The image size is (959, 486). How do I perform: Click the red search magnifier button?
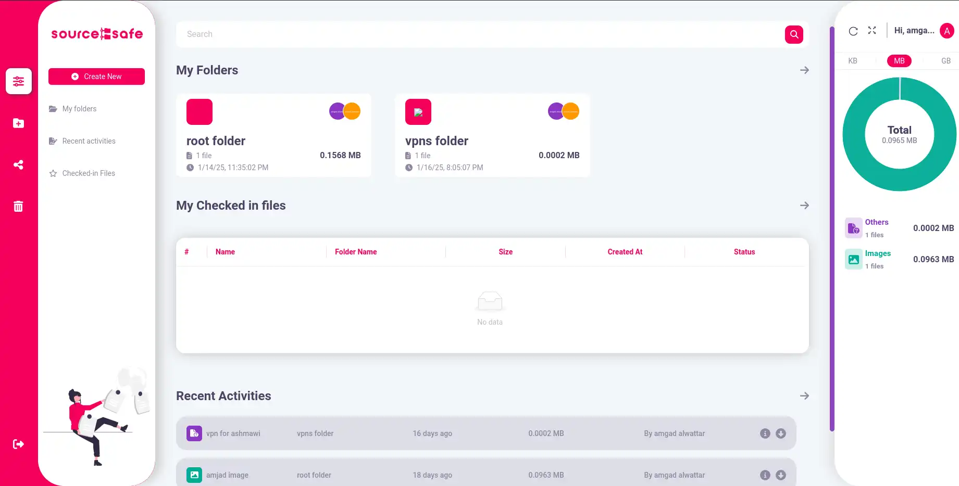[x=794, y=34]
